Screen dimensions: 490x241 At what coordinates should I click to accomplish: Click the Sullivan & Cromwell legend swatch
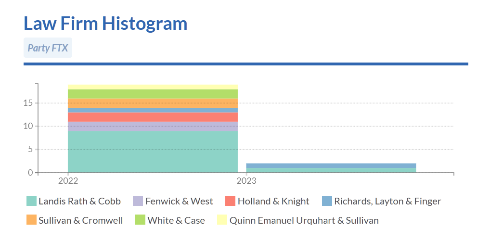[31, 220]
